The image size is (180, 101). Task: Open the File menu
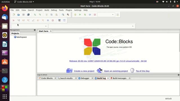[12, 10]
